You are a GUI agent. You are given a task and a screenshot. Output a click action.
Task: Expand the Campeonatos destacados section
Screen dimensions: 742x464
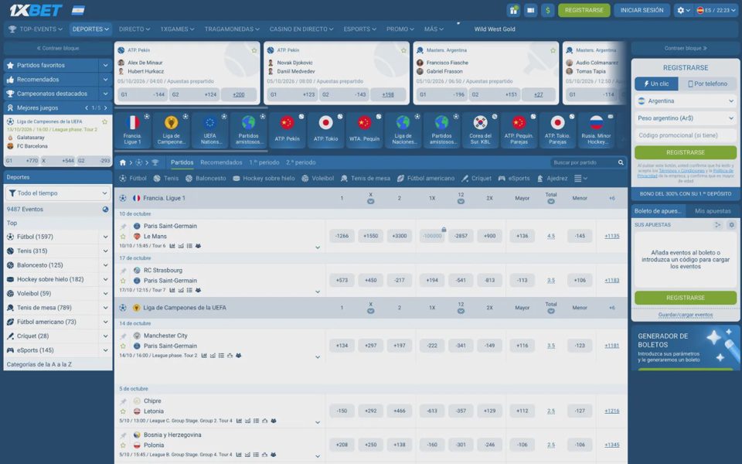tap(105, 94)
